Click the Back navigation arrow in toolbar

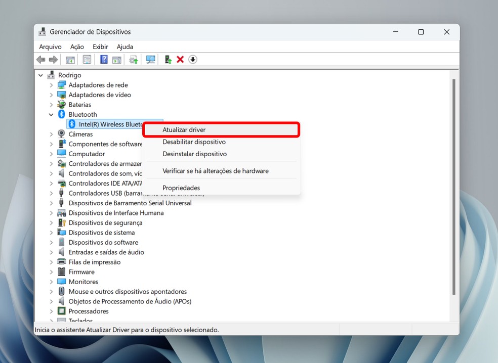click(x=40, y=60)
